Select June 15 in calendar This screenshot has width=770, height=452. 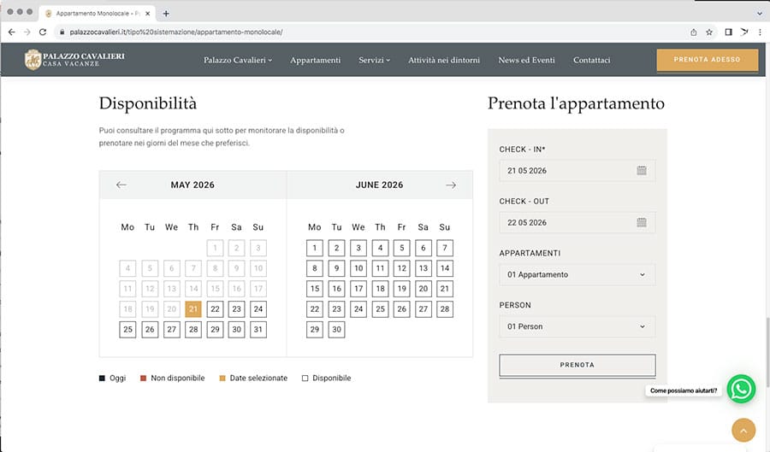pyautogui.click(x=315, y=288)
